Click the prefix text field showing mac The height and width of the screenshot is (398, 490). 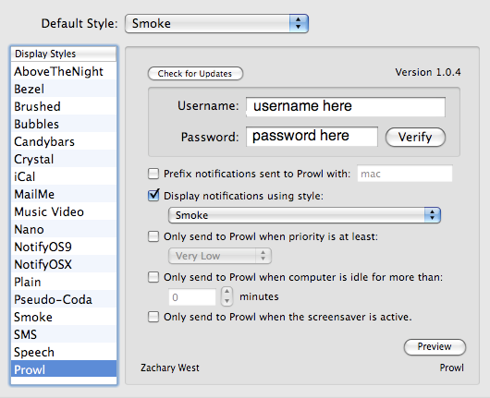coord(405,174)
